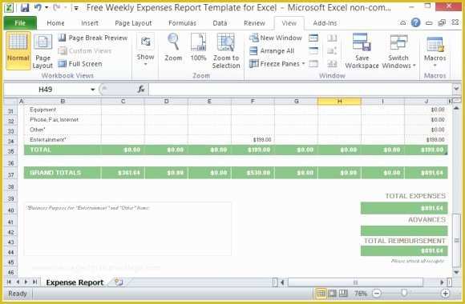Go to first sheet navigation arrow

pos(9,282)
